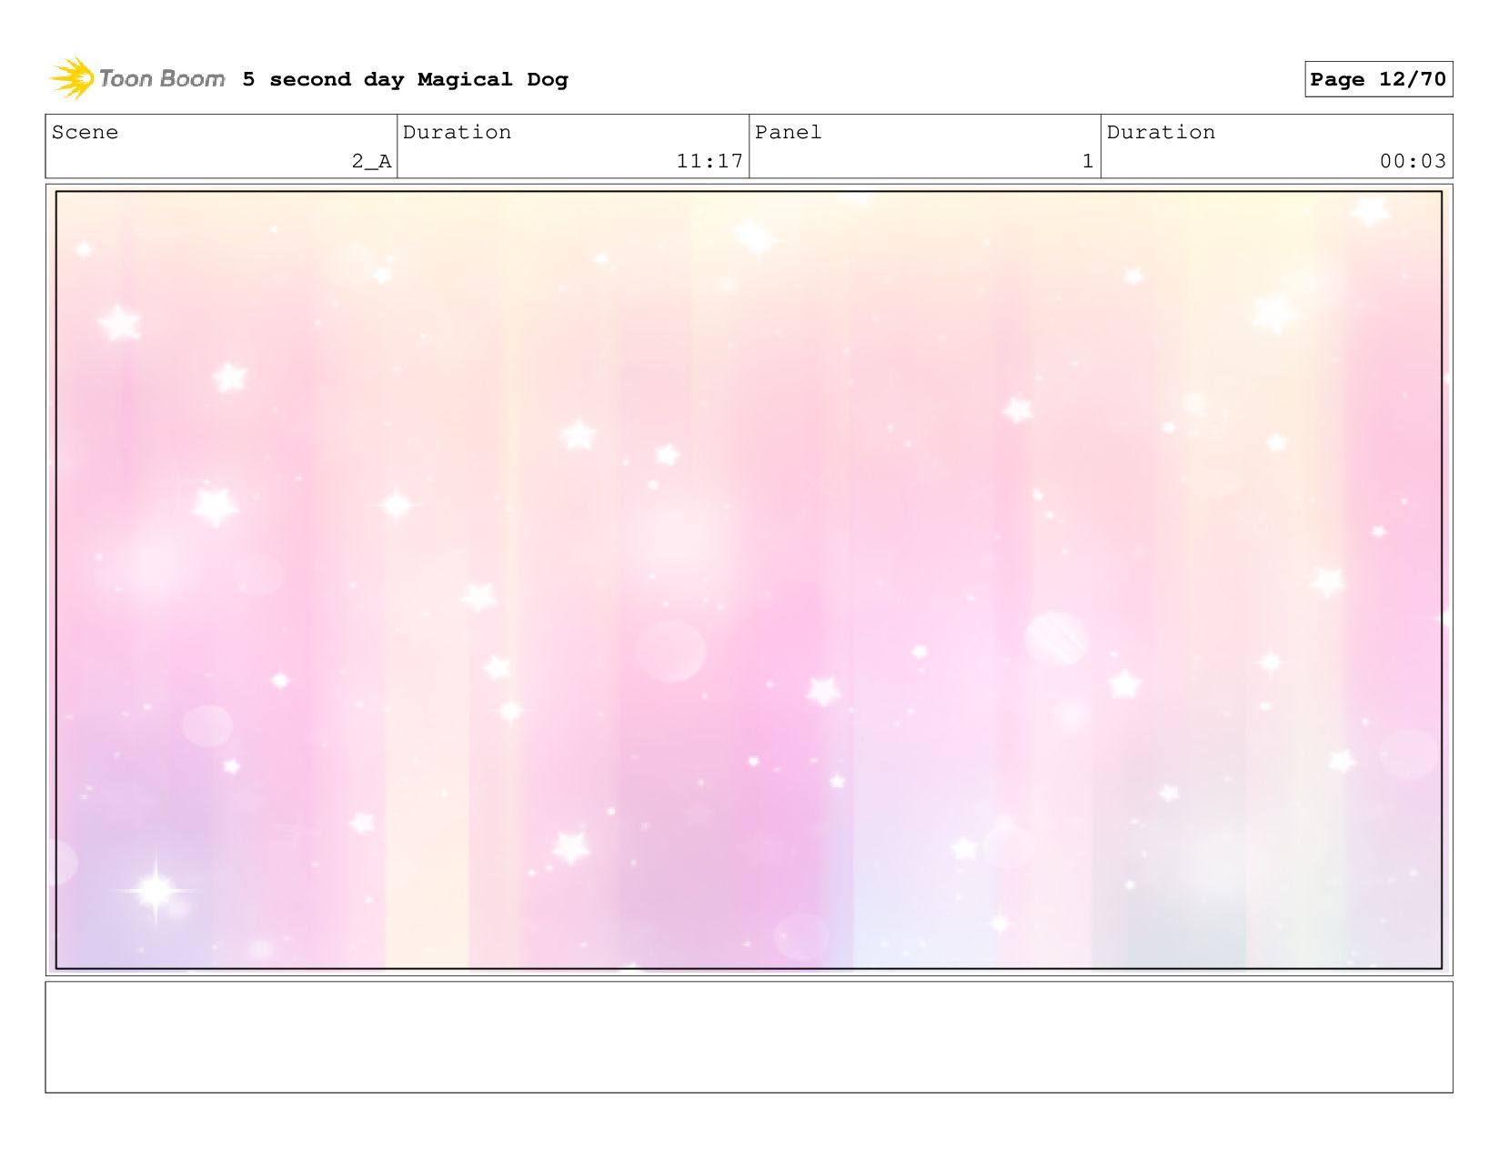The width and height of the screenshot is (1499, 1161).
Task: Select the scene duration value "11:17"
Action: tap(709, 161)
